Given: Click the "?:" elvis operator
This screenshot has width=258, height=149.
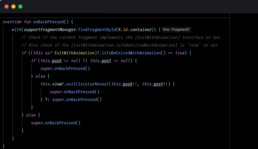Looking at the screenshot, I should tap(47, 100).
